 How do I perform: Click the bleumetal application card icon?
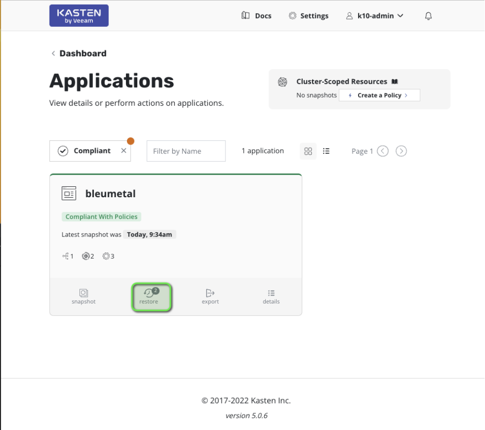69,193
